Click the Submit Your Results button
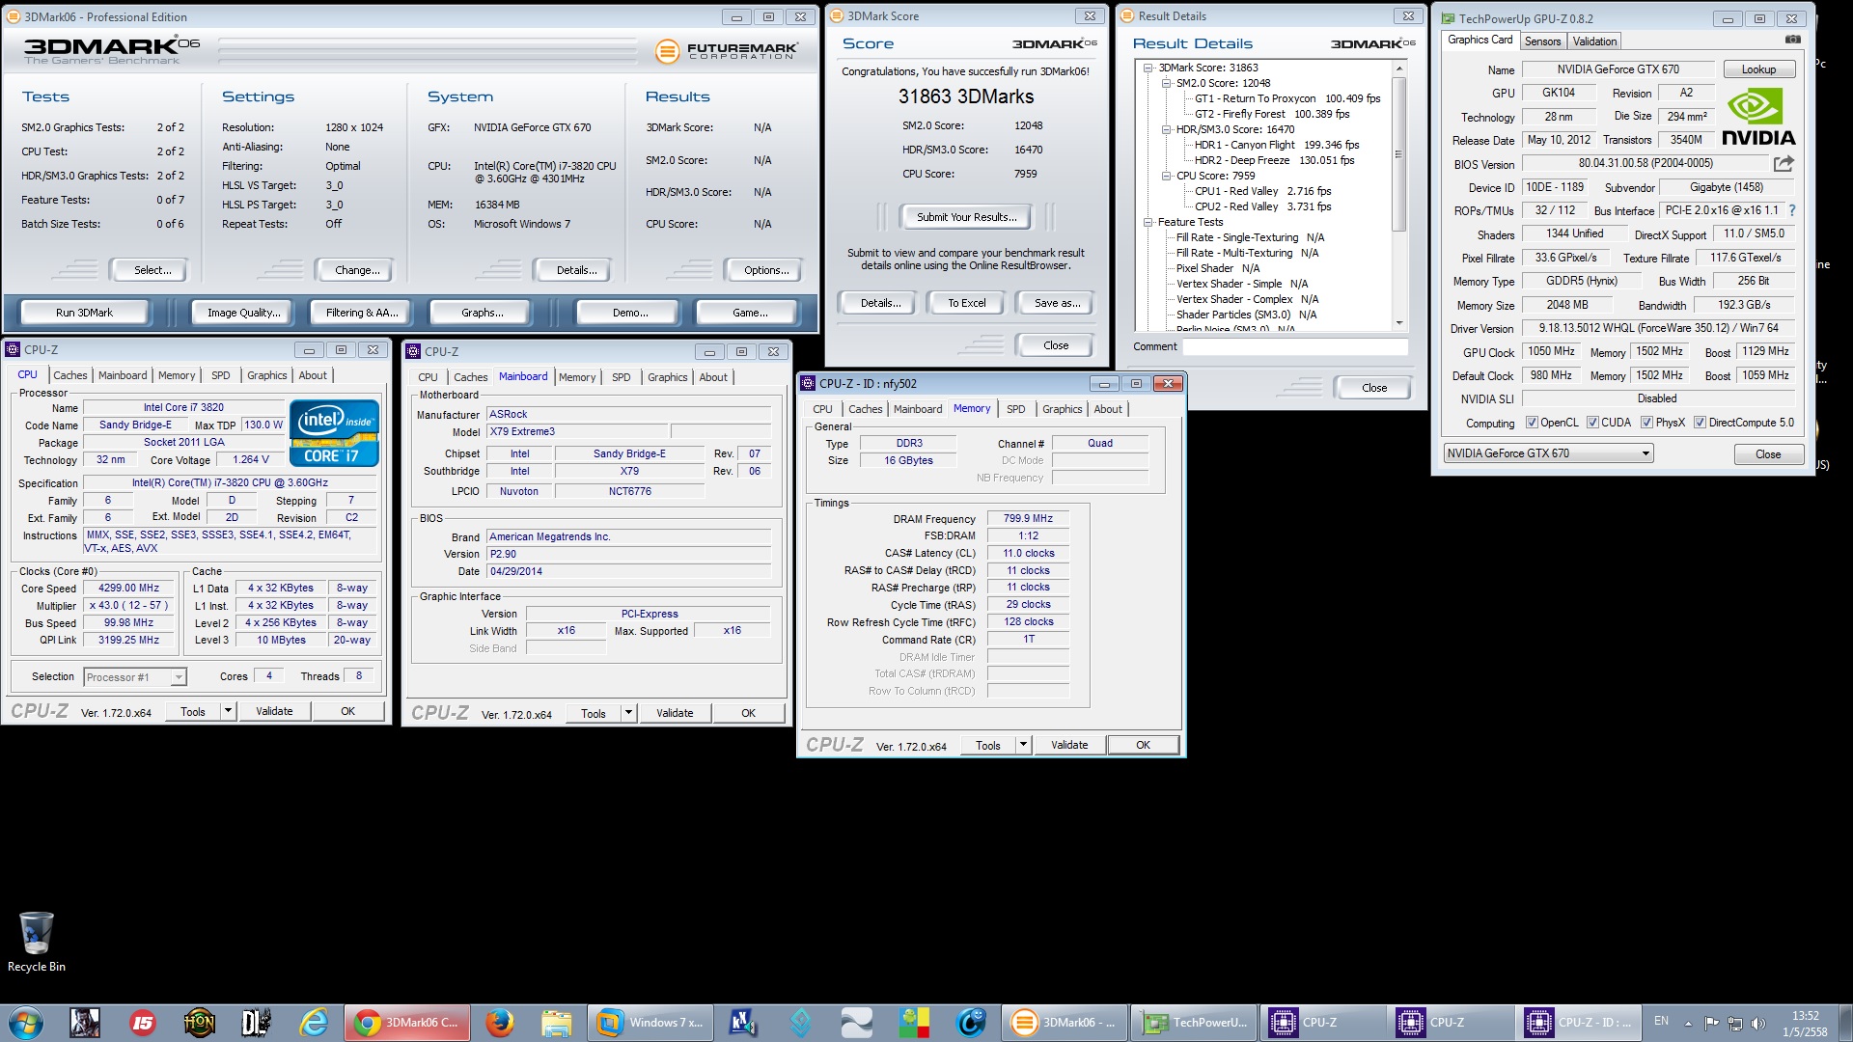 pos(966,217)
